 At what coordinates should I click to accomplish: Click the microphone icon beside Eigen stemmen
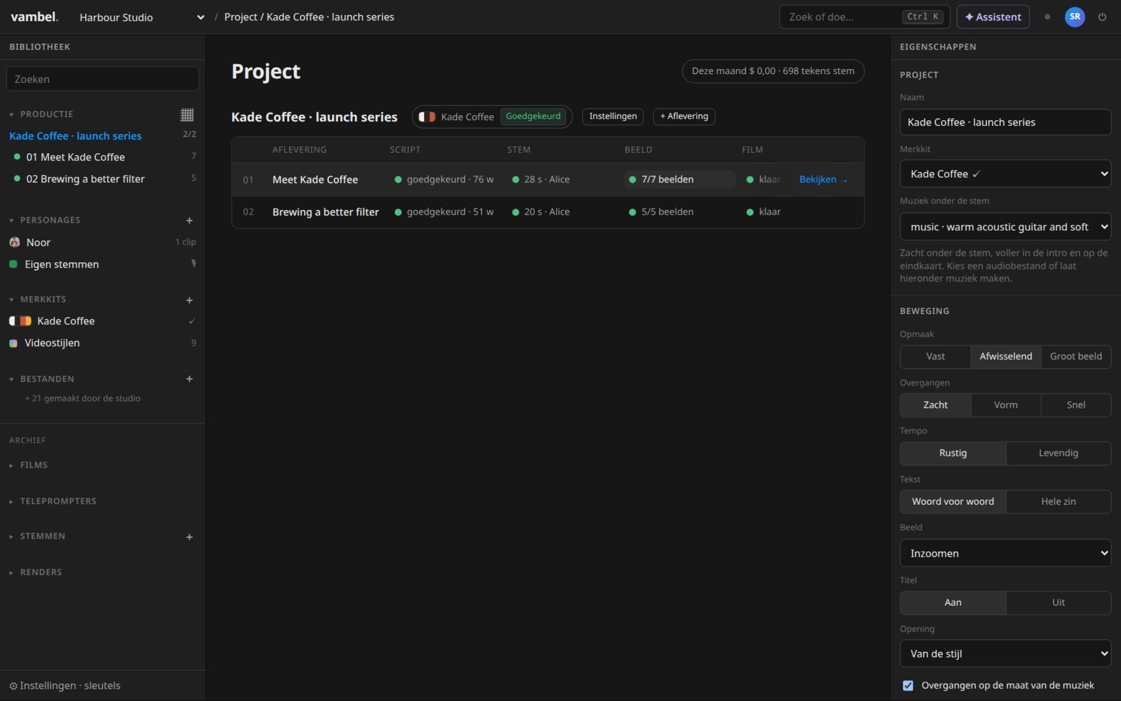tap(193, 263)
